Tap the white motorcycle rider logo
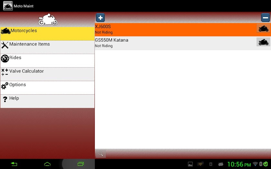Image resolution: width=271 pixels, height=169 pixels. click(48, 20)
